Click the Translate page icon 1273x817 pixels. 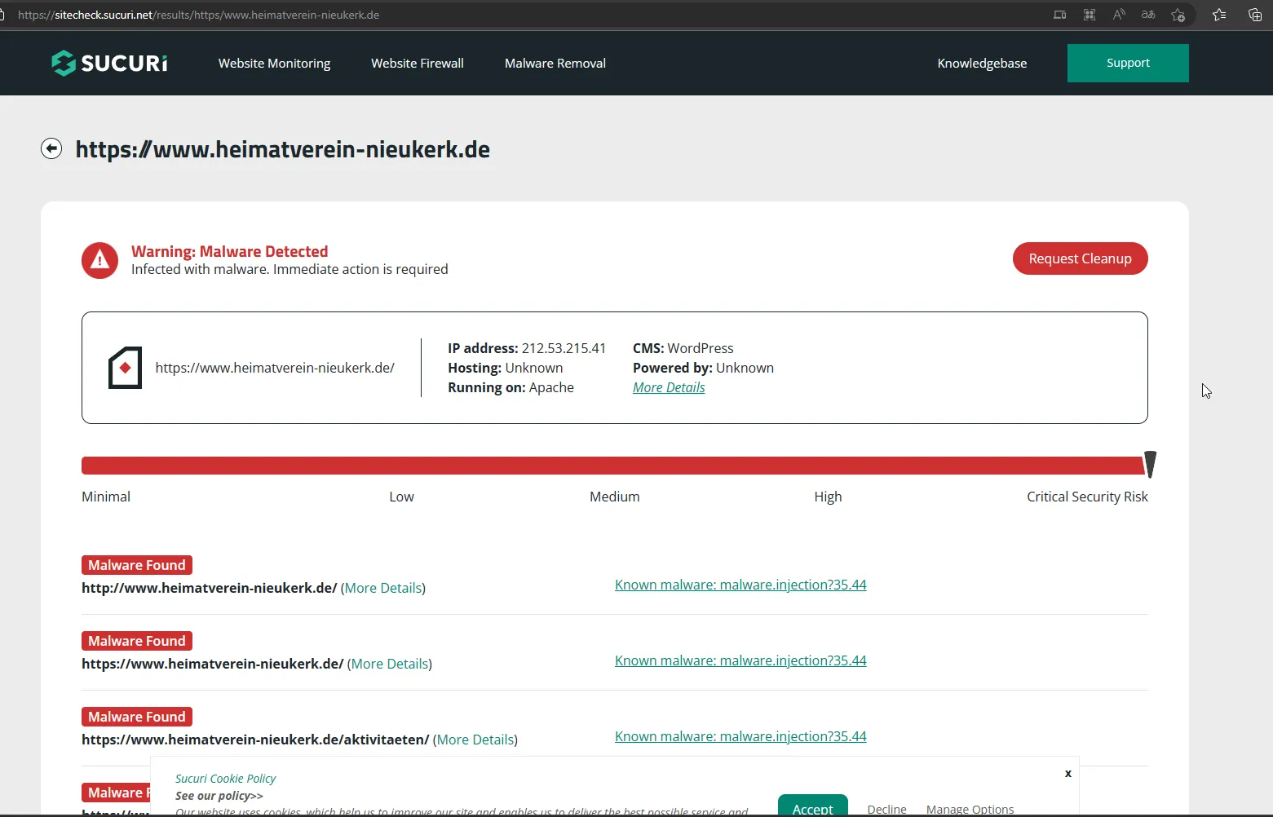1148,15
